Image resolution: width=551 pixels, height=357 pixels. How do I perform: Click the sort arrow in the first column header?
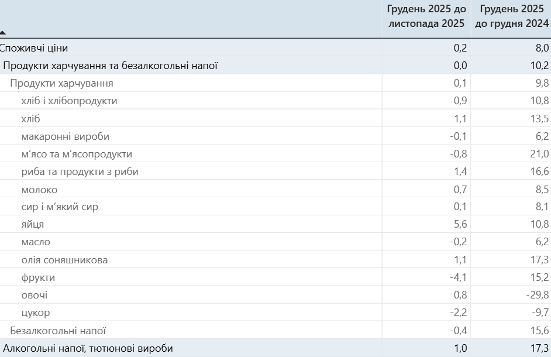(x=3, y=33)
